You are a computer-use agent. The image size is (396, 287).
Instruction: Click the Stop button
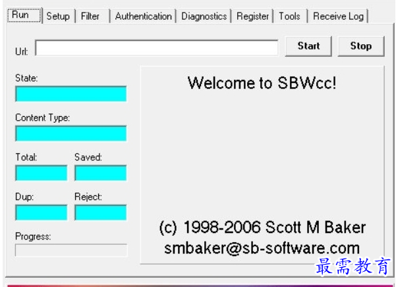click(x=361, y=46)
